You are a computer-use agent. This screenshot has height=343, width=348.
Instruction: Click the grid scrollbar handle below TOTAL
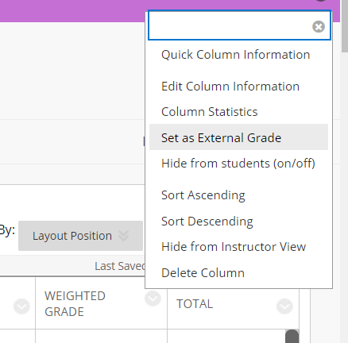coord(292,336)
